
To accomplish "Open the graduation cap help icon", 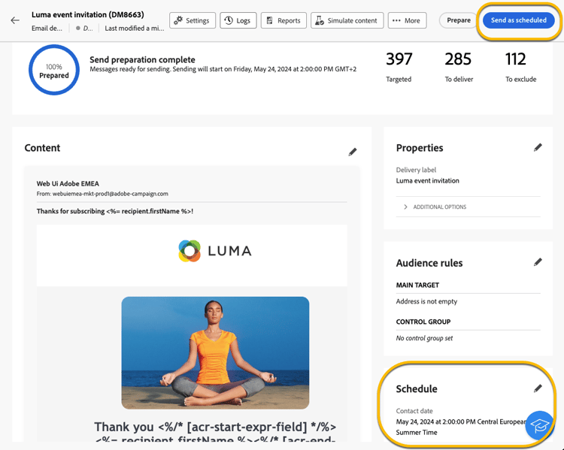I will (x=539, y=425).
